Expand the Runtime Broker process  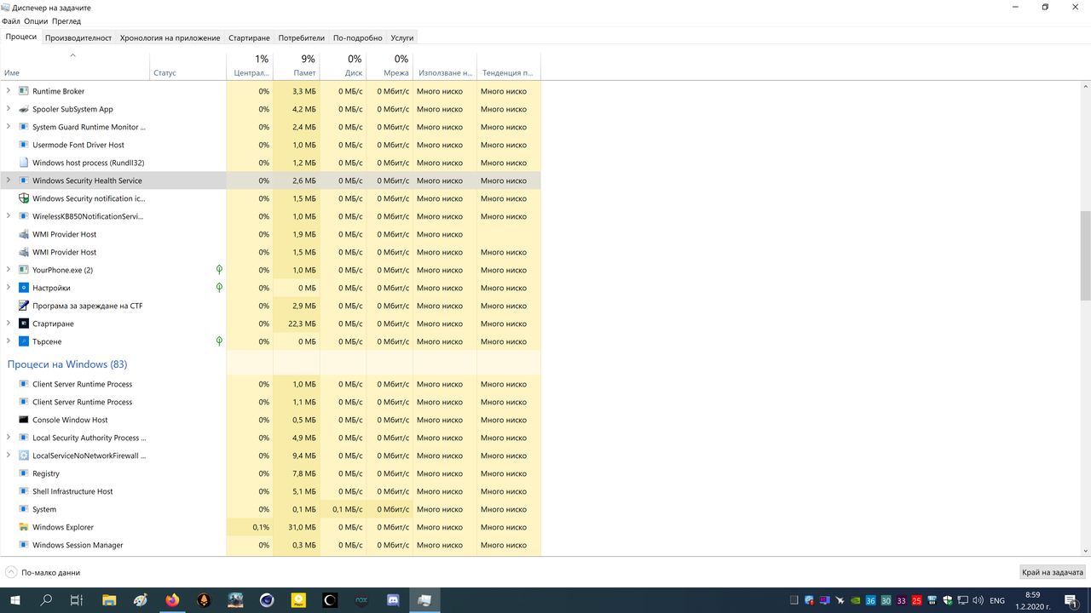tap(9, 91)
